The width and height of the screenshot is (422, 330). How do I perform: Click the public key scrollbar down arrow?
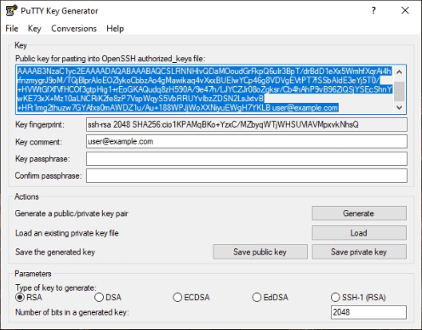tap(399, 107)
